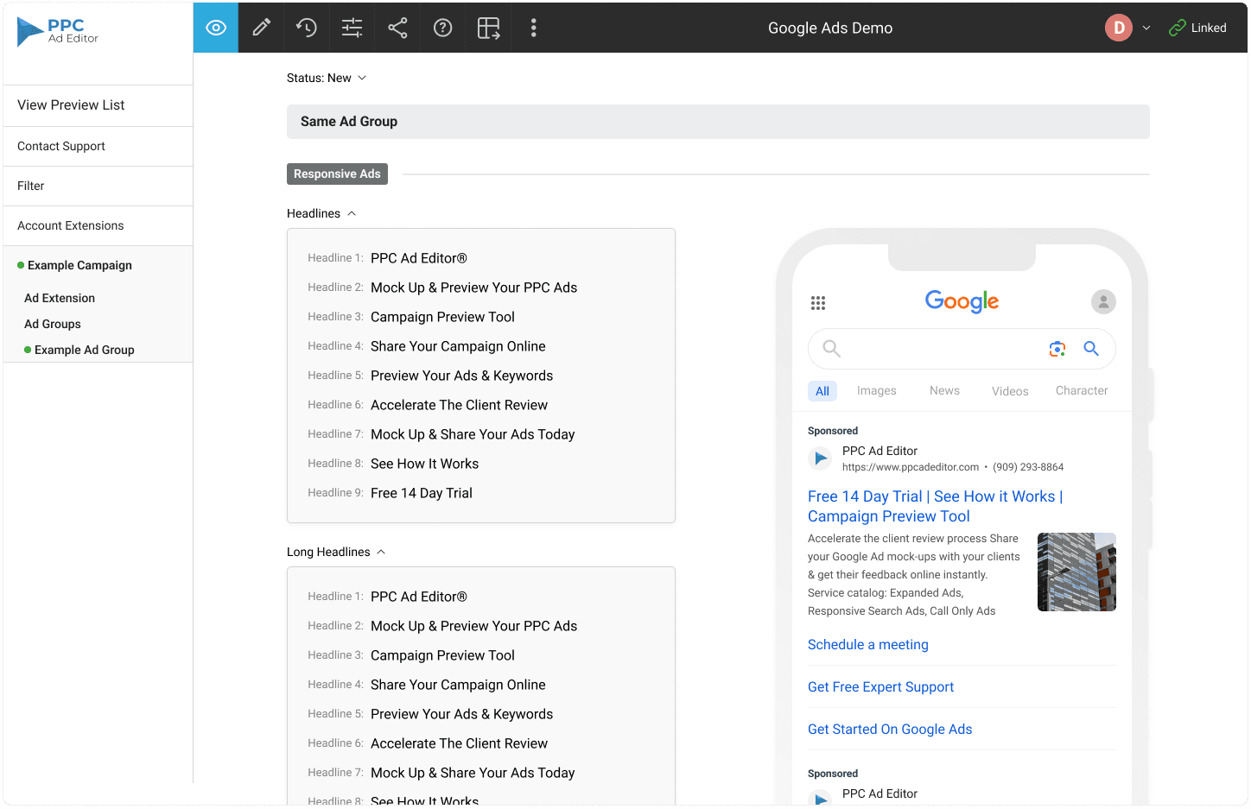Click Headlines row 'See How It Works'
The height and width of the screenshot is (809, 1251).
click(424, 464)
